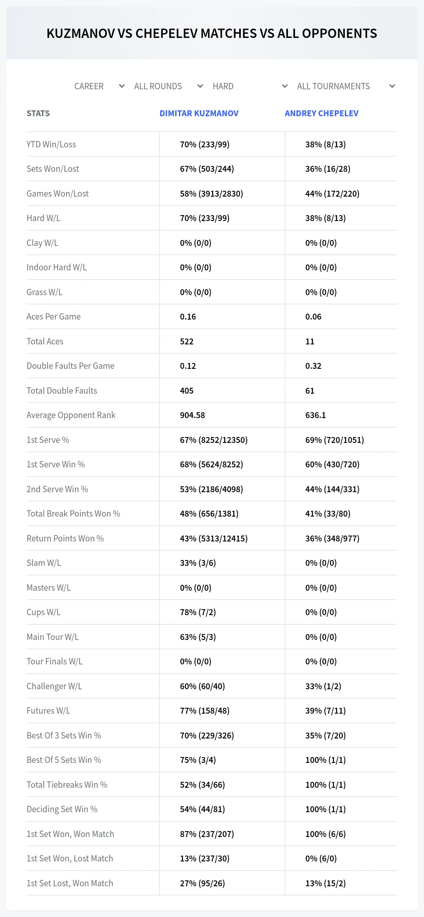Image resolution: width=424 pixels, height=917 pixels.
Task: Click chevron arrow next to ALL TOURNAMENTS
Action: tap(392, 86)
